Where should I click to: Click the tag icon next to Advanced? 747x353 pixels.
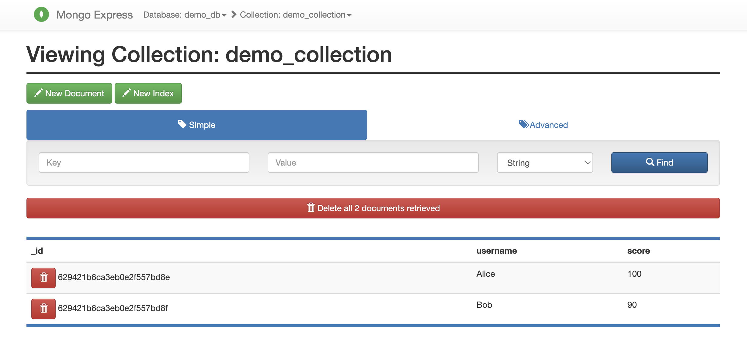pyautogui.click(x=523, y=125)
